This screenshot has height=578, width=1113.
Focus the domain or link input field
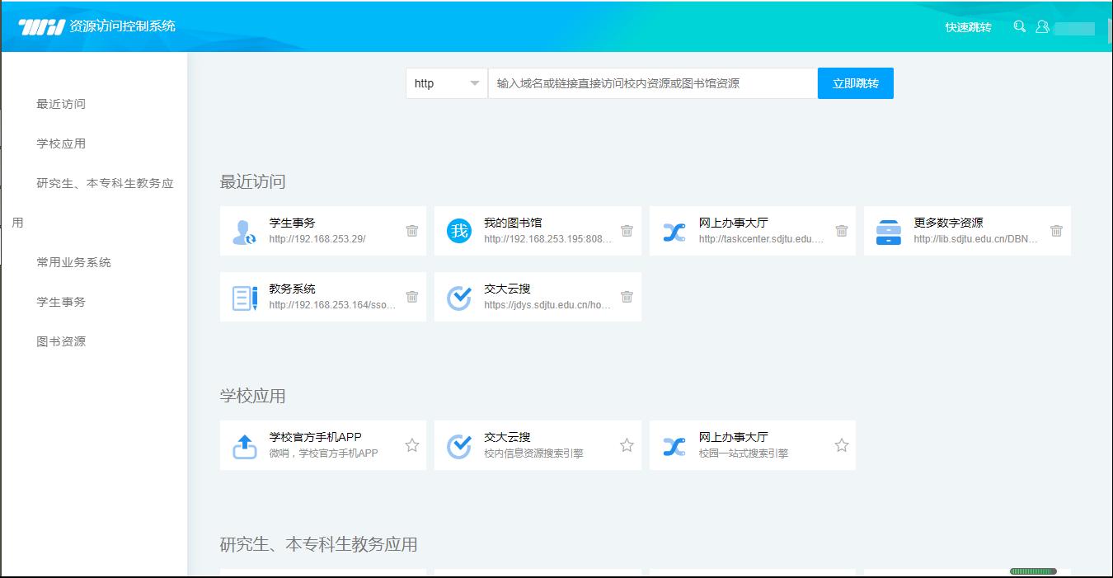point(653,83)
